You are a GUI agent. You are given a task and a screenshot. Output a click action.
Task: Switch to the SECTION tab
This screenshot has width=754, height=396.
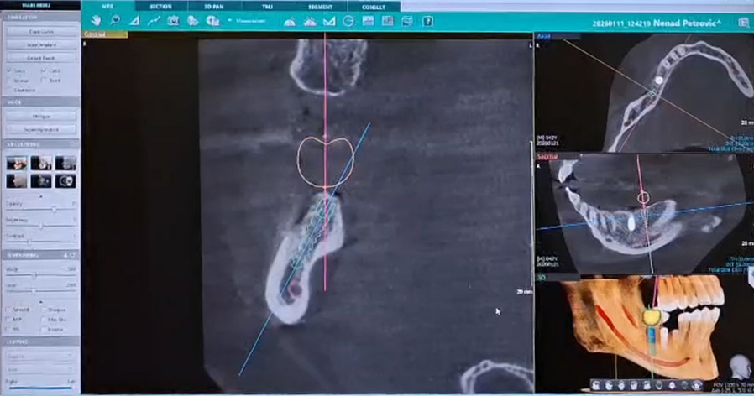tap(161, 7)
